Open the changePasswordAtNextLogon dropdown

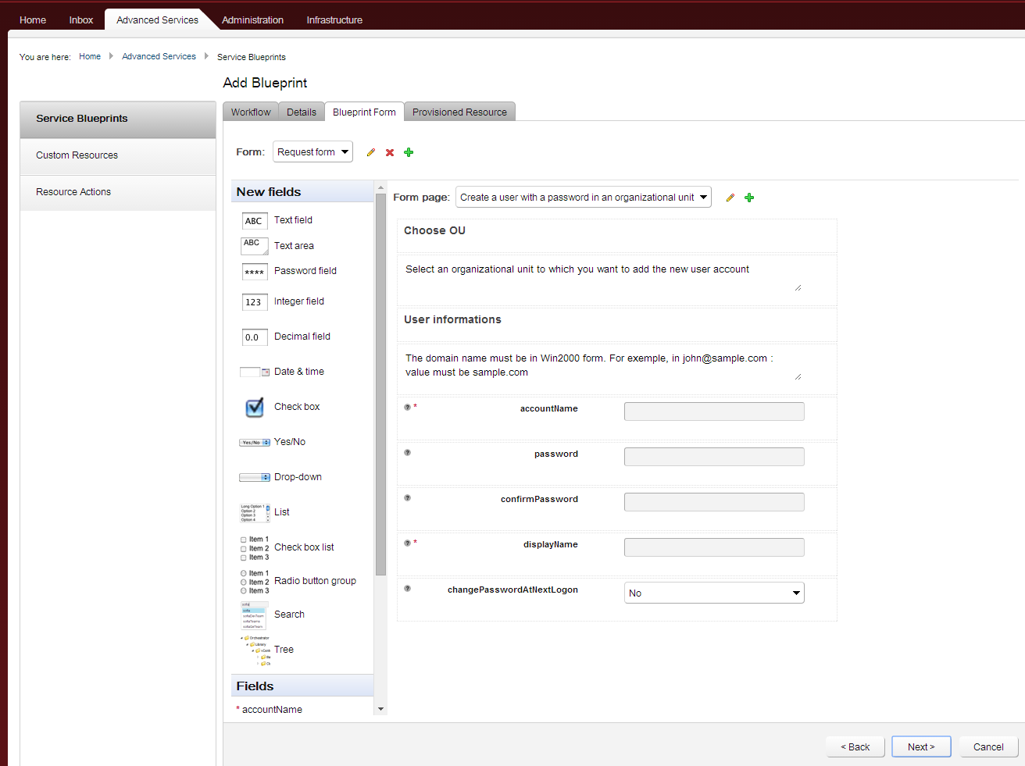click(713, 593)
